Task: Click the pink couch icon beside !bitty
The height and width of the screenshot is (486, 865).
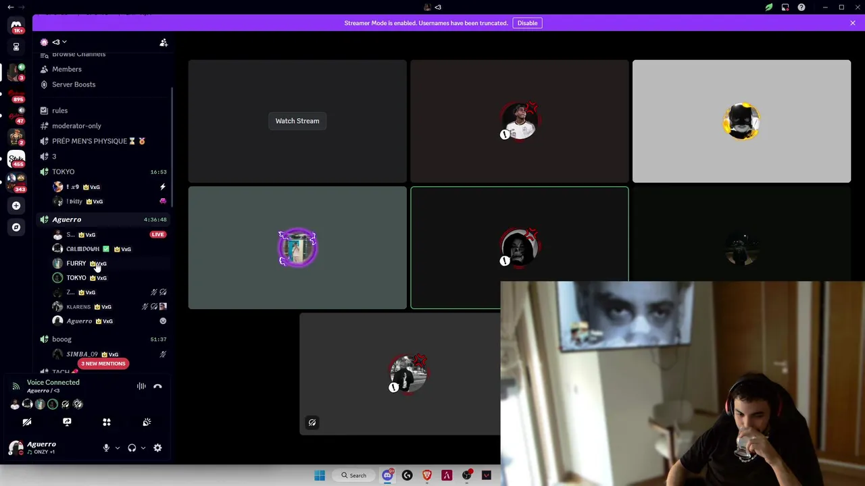Action: pyautogui.click(x=163, y=201)
